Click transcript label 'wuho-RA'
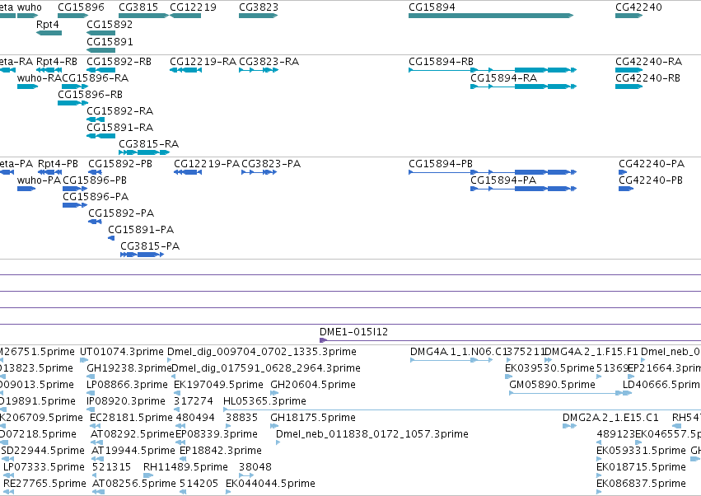The width and height of the screenshot is (701, 496). tap(39, 77)
